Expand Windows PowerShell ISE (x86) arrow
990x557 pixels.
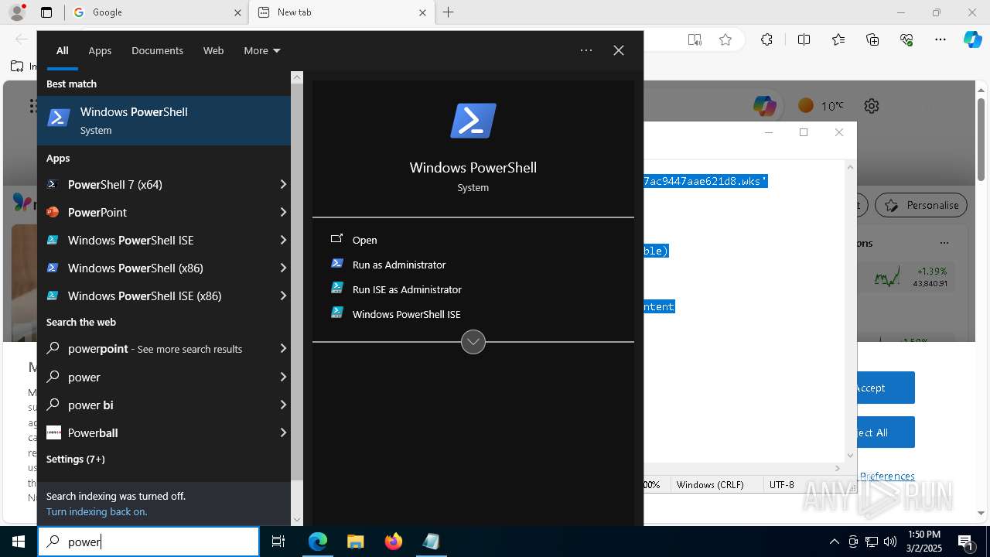click(283, 296)
